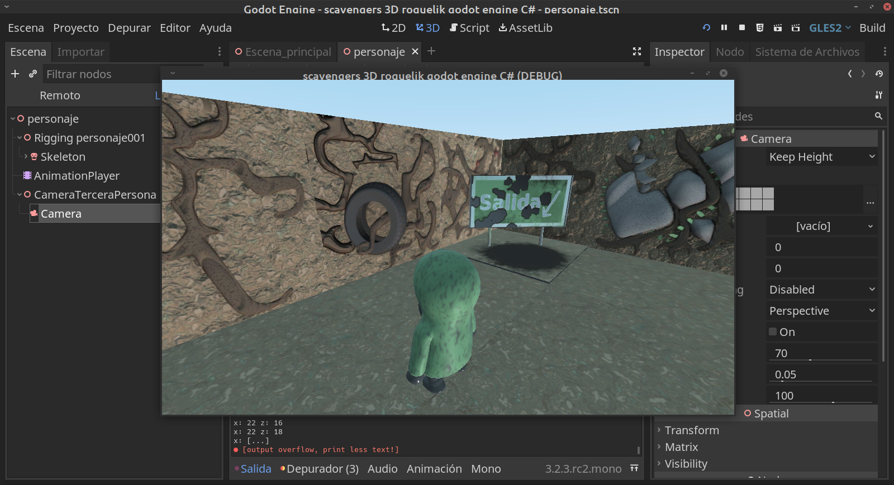Open Inspector dock options menu
Screen dimensions: 894x485
point(885,51)
